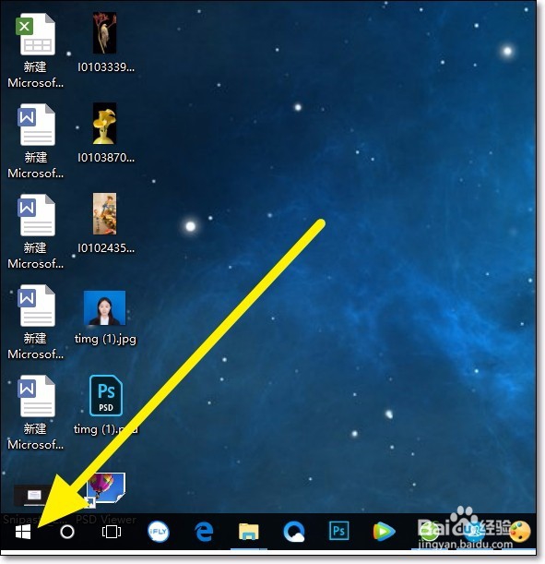Select Word document beside I0103870 image
The image size is (545, 564).
click(x=36, y=125)
